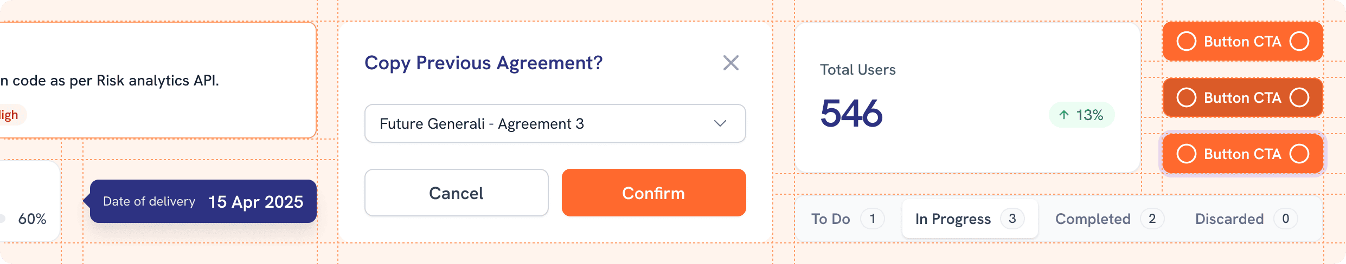1346x264 pixels.
Task: Click the 60% progress indicator
Action: [32, 219]
